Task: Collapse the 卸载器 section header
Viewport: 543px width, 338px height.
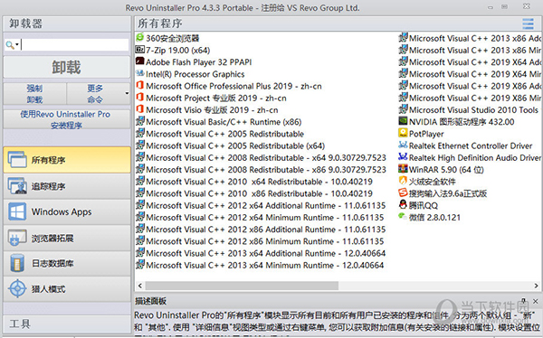Action: [x=67, y=23]
